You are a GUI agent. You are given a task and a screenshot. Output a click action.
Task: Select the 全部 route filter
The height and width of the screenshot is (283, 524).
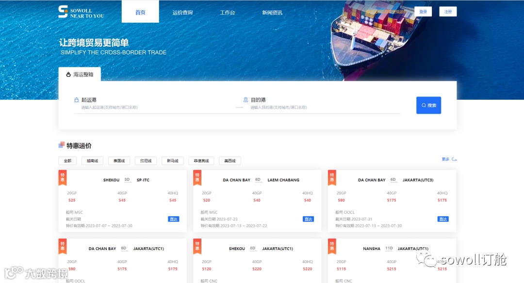pyautogui.click(x=67, y=161)
